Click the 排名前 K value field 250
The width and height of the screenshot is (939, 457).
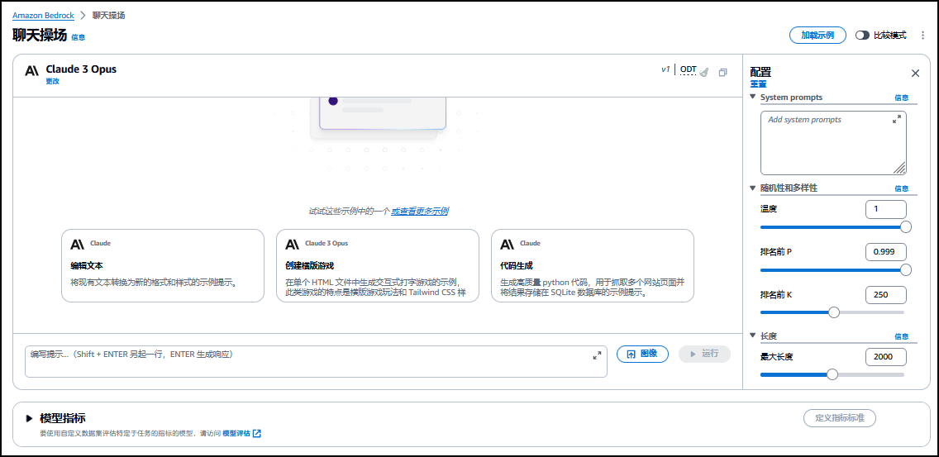click(x=886, y=295)
